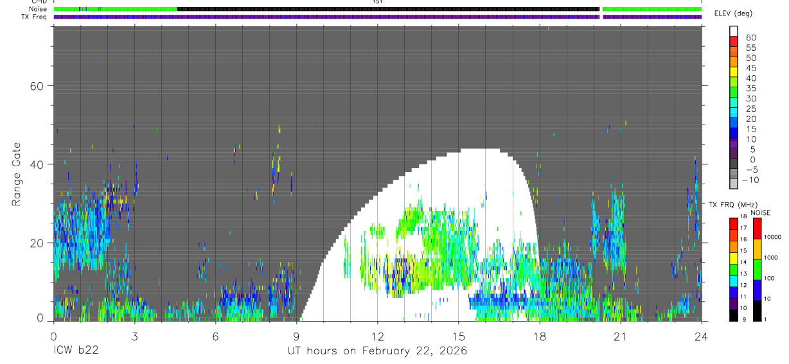This screenshot has height=364, width=789.
Task: Select the cyan segment of TX FRQ color bar
Action: point(733,281)
